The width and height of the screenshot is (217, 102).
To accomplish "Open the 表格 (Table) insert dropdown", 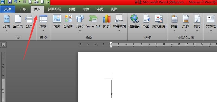I will click(43, 23).
